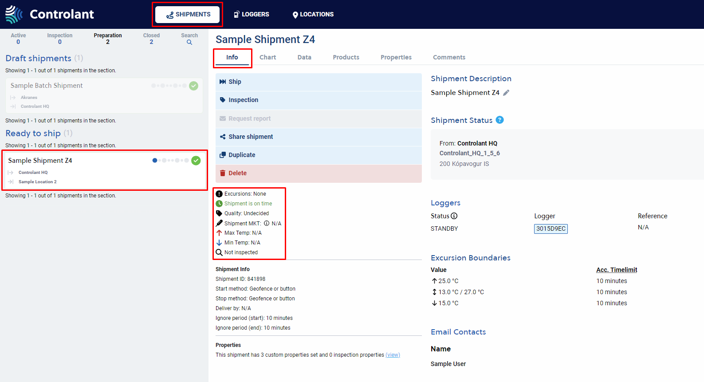Click Acc. Timelimit column header
The image size is (704, 382).
pos(617,270)
